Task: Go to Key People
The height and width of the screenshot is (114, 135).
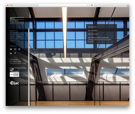Action: 15,35
